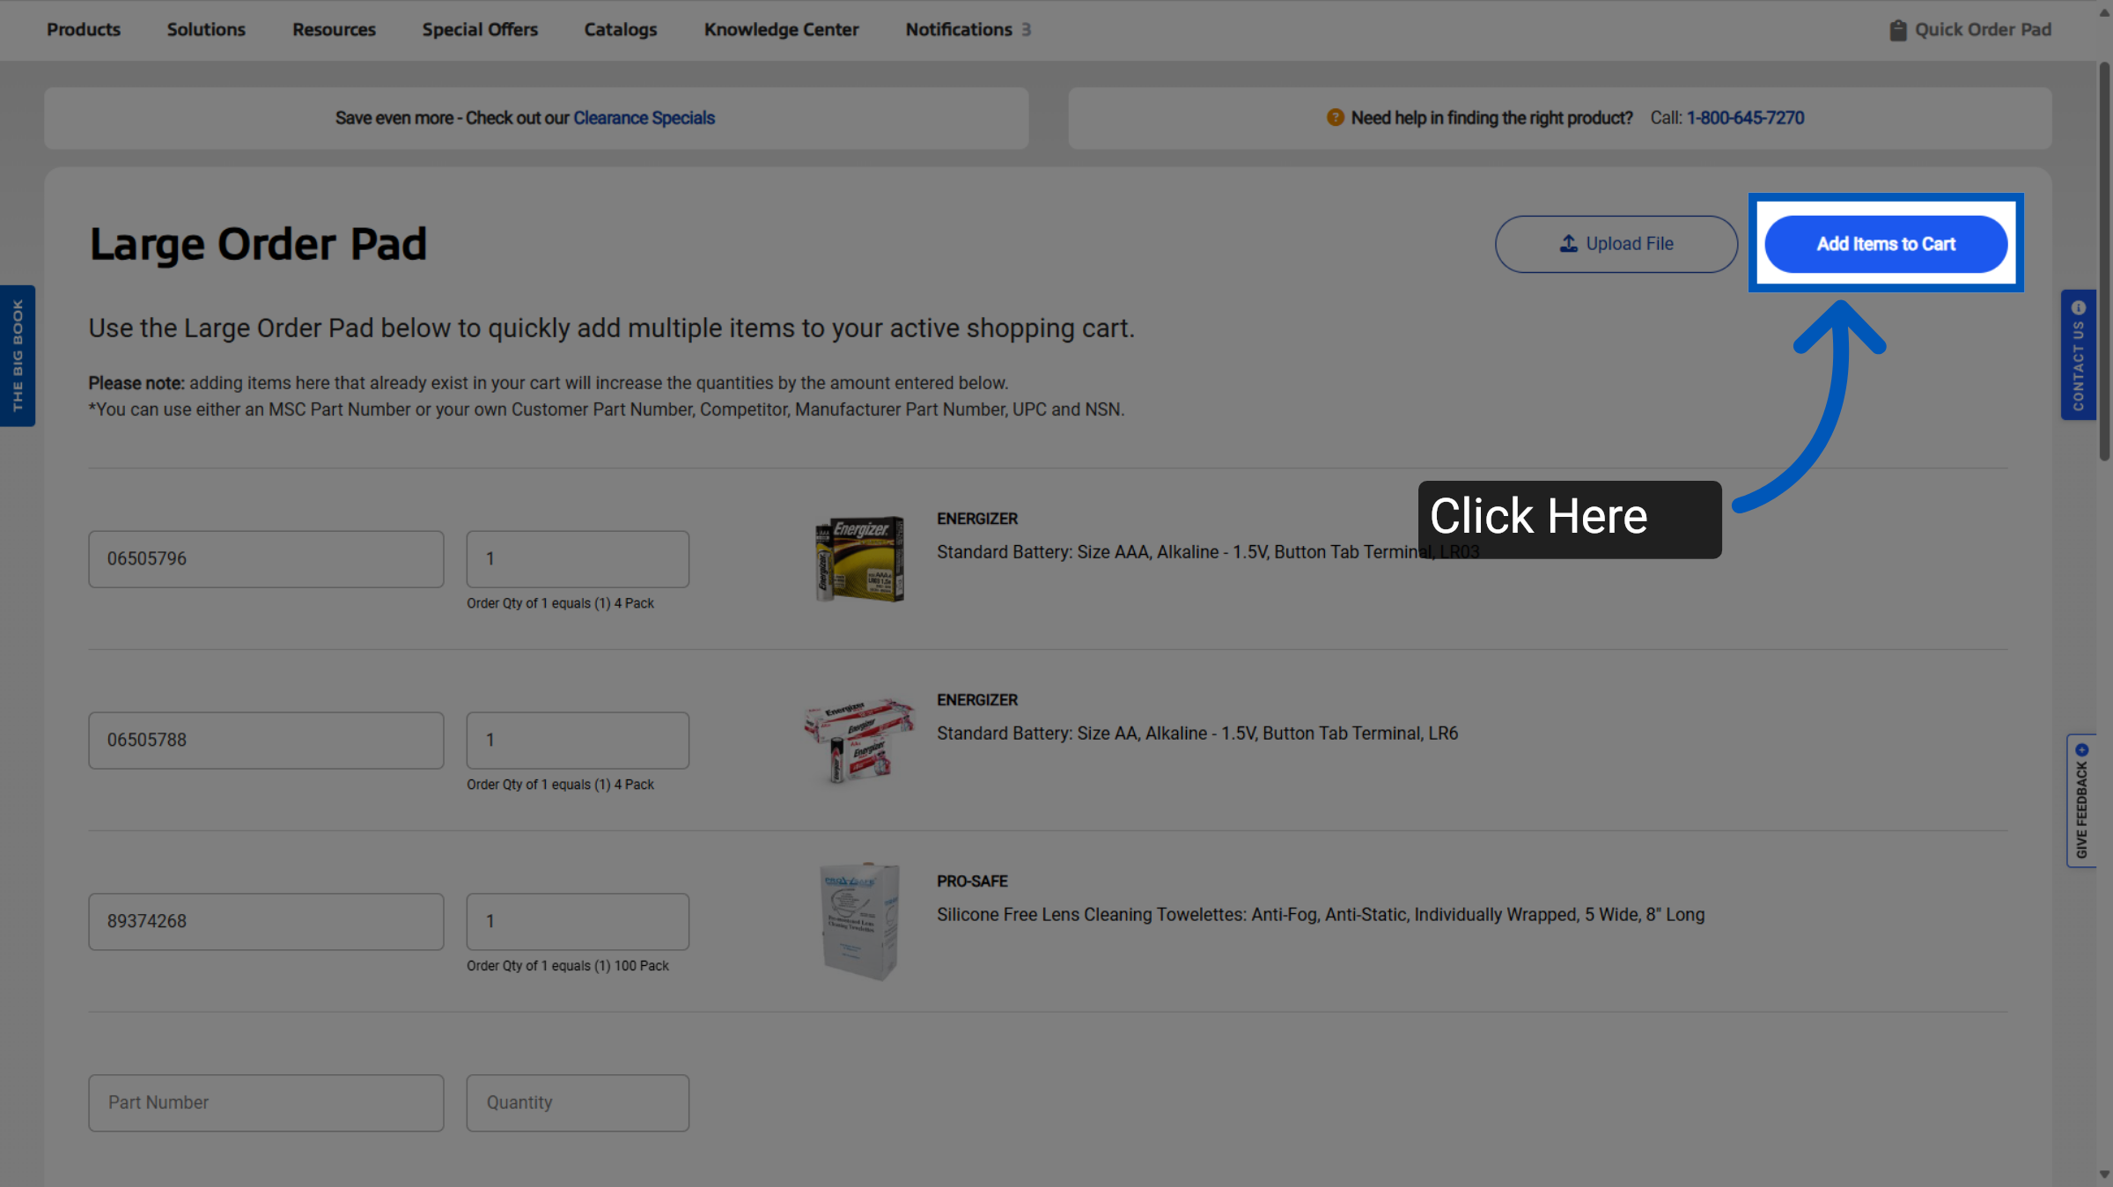Click the page's vertical scrollbar
This screenshot has height=1187, width=2113.
tap(2104, 261)
